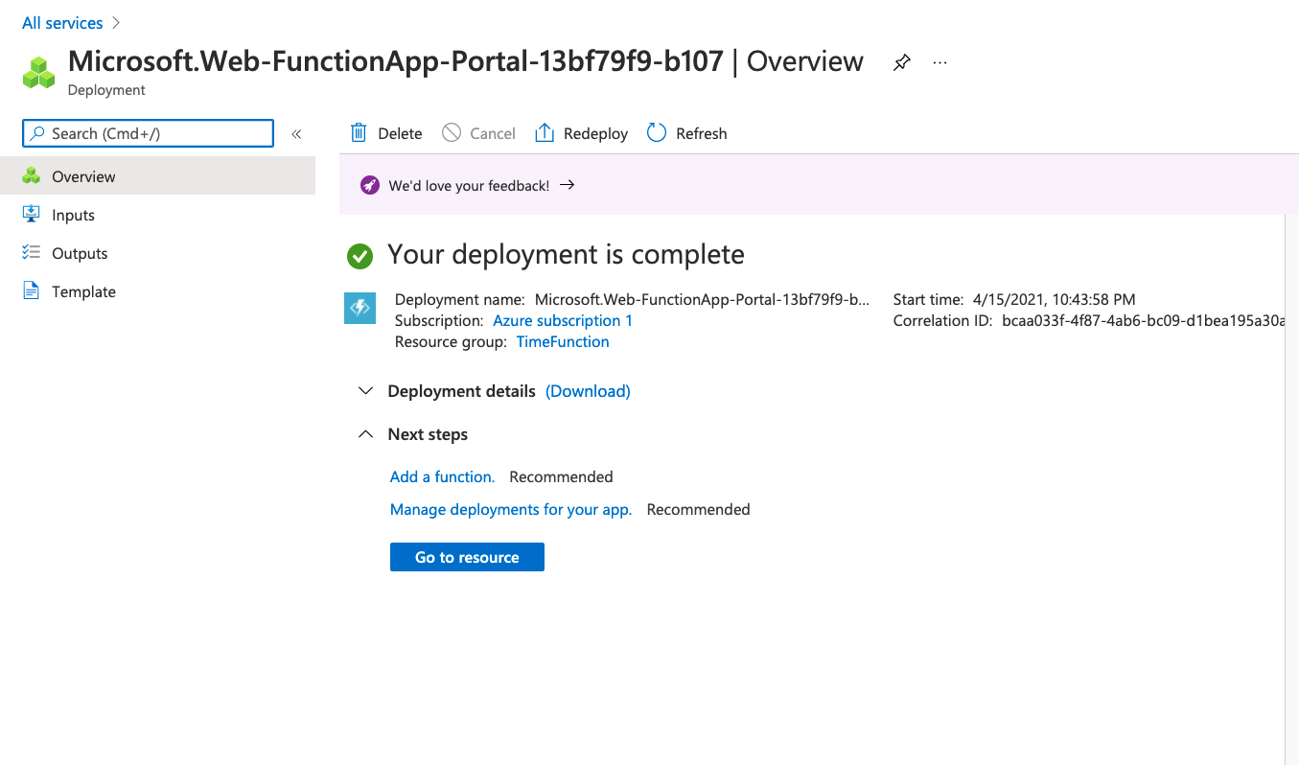This screenshot has width=1299, height=765.
Task: Open the Template menu item
Action: click(157, 291)
